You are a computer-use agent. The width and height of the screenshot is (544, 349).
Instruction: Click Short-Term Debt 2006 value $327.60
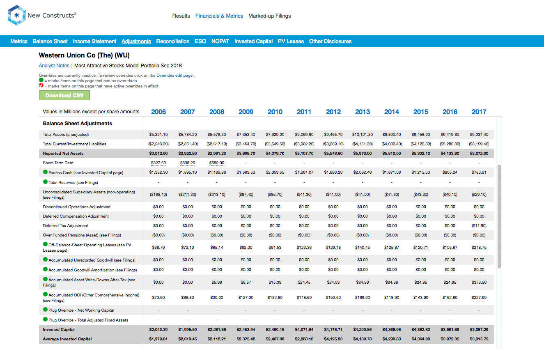coord(158,163)
